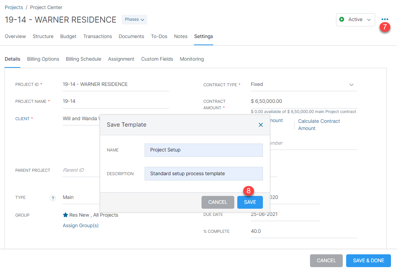This screenshot has height=269, width=397.
Task: Click the green Active status play icon
Action: pyautogui.click(x=342, y=19)
